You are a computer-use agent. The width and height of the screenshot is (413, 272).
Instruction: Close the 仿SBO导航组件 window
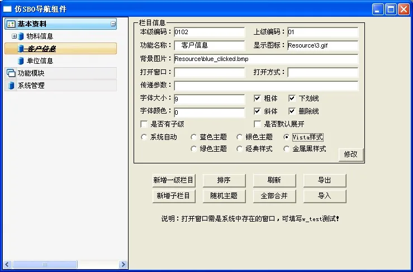click(403, 10)
